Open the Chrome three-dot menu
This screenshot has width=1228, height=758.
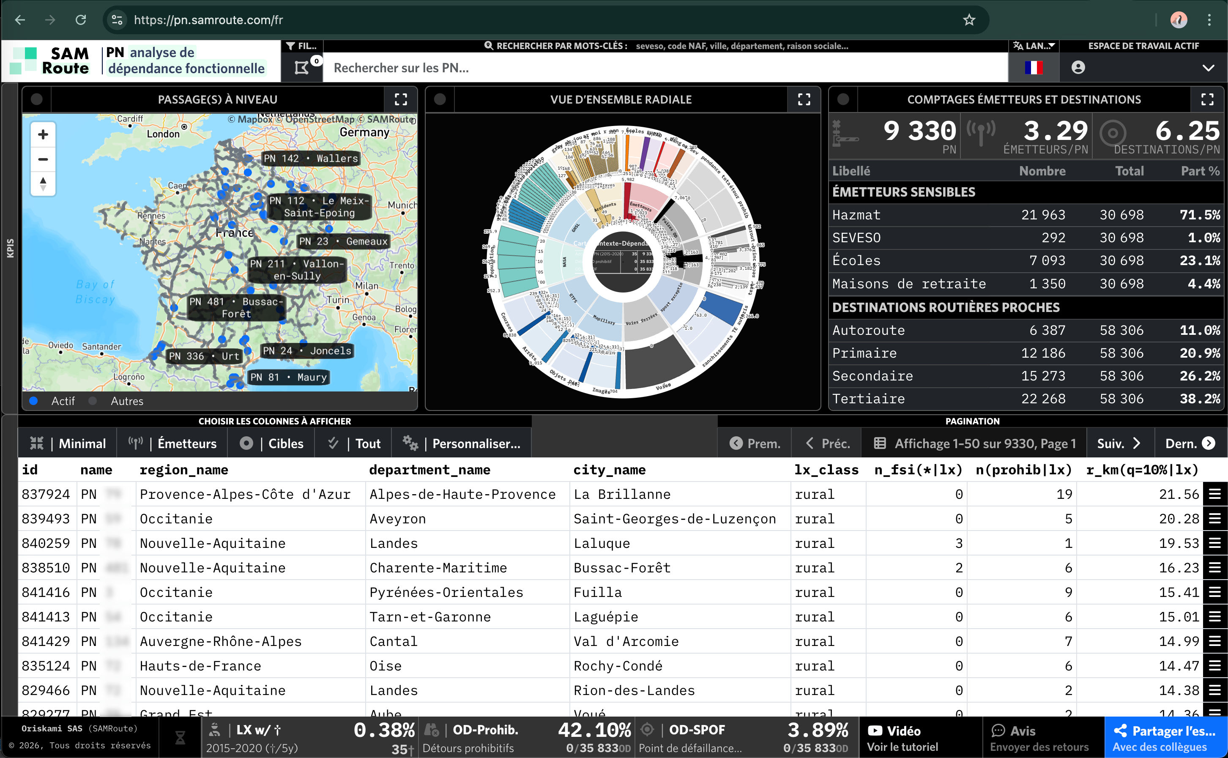(1209, 20)
